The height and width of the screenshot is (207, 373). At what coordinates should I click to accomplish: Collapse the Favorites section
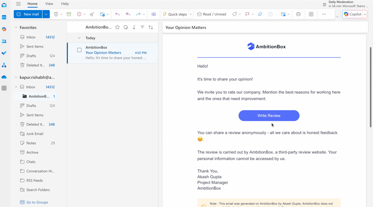click(x=16, y=28)
